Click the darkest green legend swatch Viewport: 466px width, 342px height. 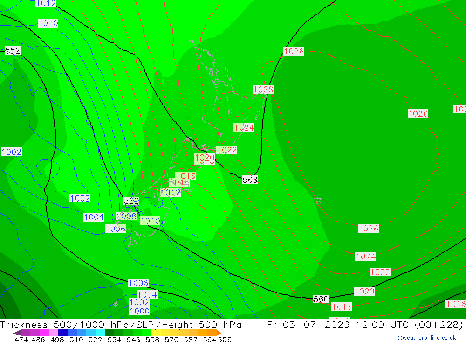pos(110,333)
